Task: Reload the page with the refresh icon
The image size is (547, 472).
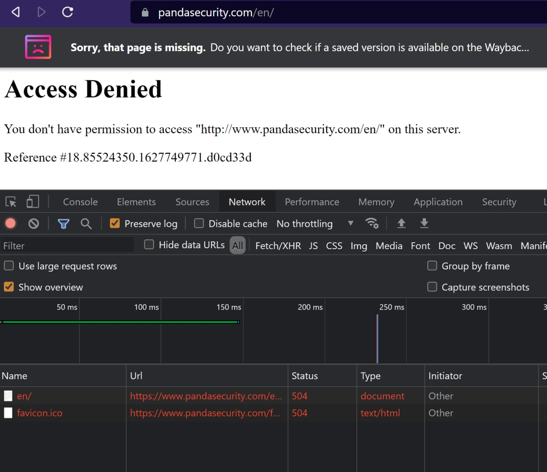Action: (x=68, y=12)
